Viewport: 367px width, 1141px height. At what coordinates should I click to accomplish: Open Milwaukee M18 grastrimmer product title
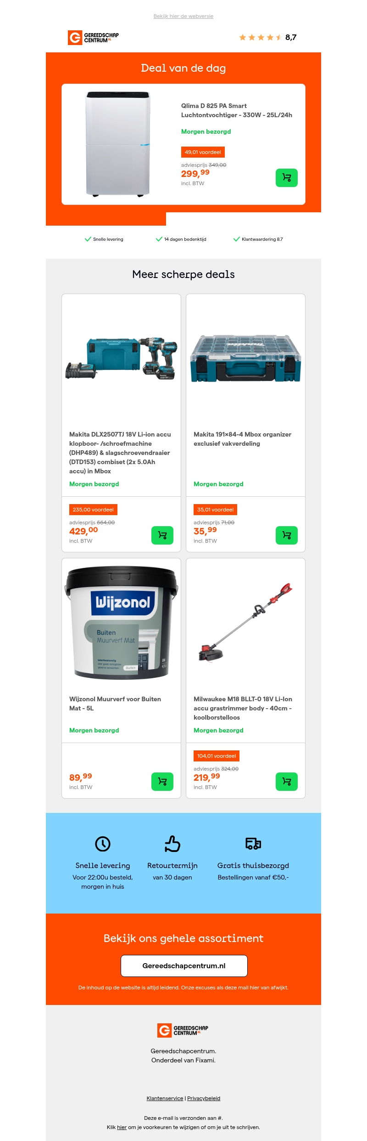[243, 708]
